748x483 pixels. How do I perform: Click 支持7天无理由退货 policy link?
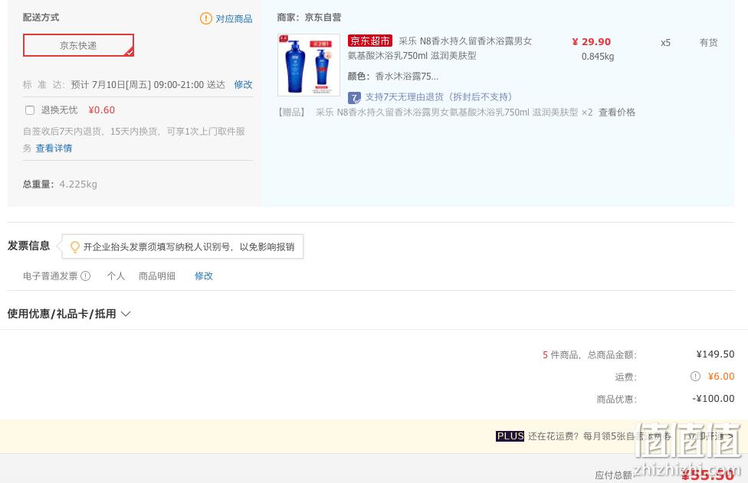click(438, 97)
